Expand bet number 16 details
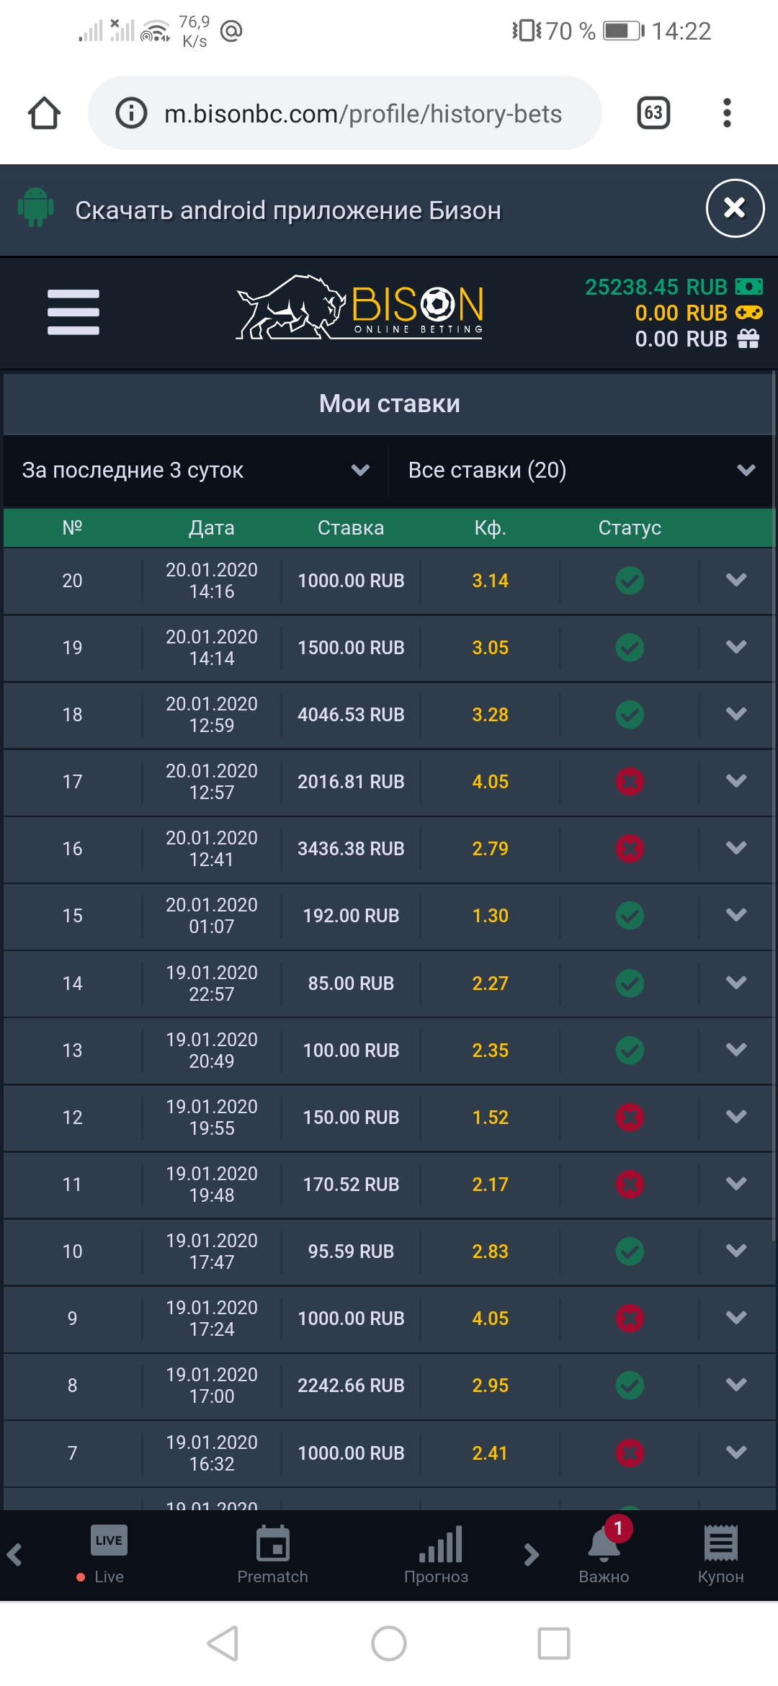 click(x=736, y=848)
